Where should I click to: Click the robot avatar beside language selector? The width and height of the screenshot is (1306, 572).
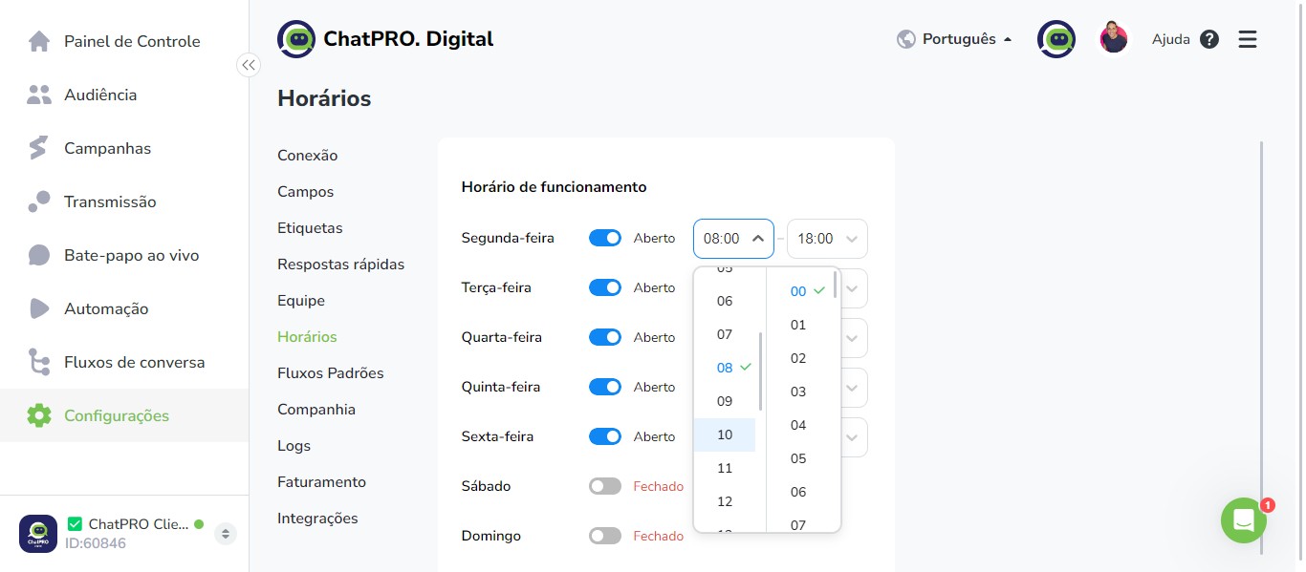tap(1056, 39)
